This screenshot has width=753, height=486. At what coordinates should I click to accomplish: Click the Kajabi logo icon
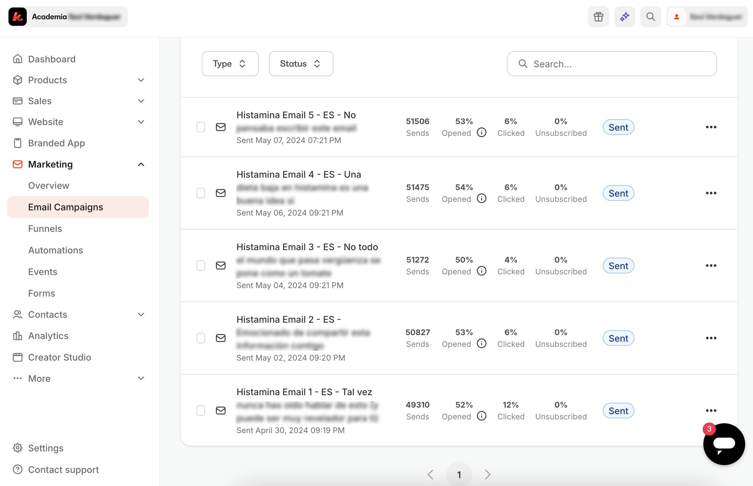18,17
